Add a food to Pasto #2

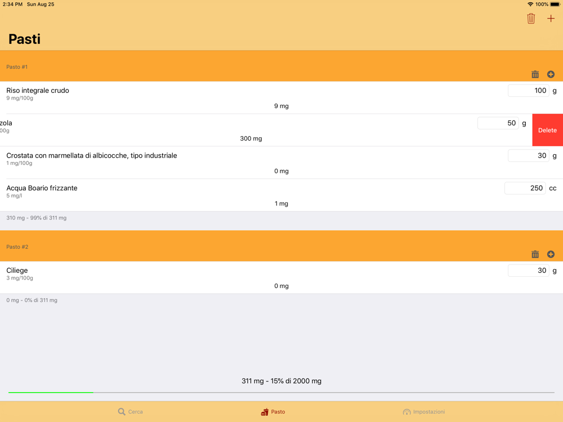551,254
